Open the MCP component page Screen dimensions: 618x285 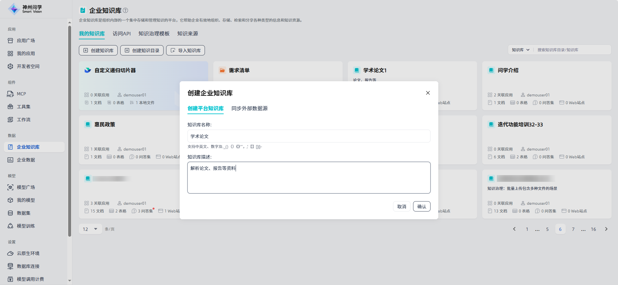[x=21, y=94]
